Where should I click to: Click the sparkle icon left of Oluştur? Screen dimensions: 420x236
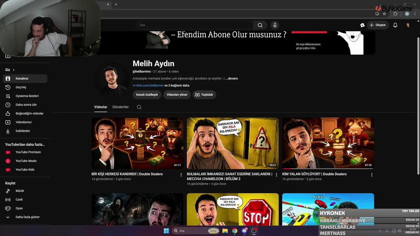pyautogui.click(x=362, y=25)
